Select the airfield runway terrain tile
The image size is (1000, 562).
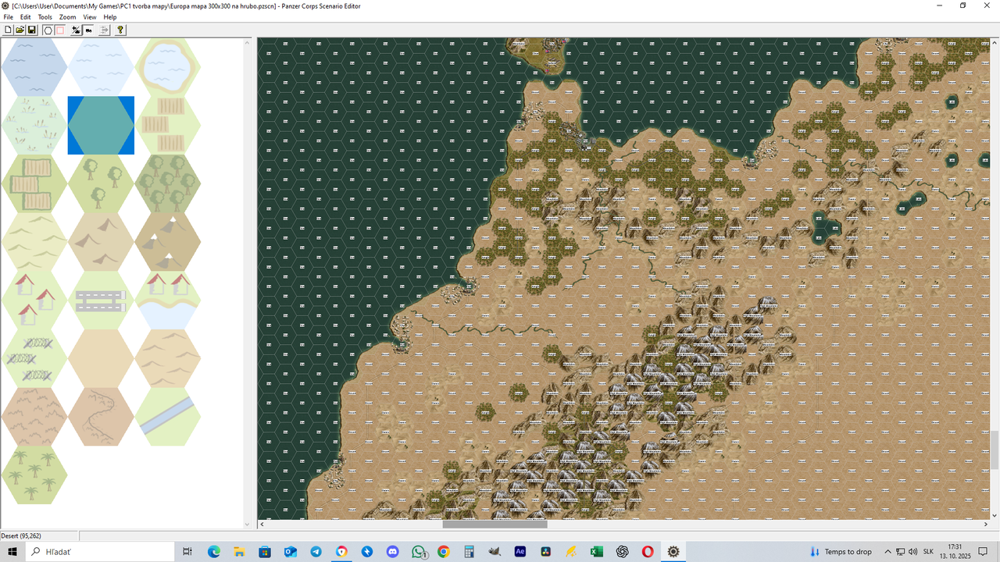pos(101,300)
